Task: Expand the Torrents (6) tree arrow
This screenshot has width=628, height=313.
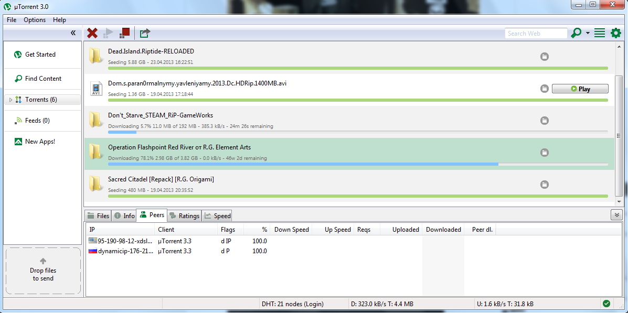Action: point(10,100)
